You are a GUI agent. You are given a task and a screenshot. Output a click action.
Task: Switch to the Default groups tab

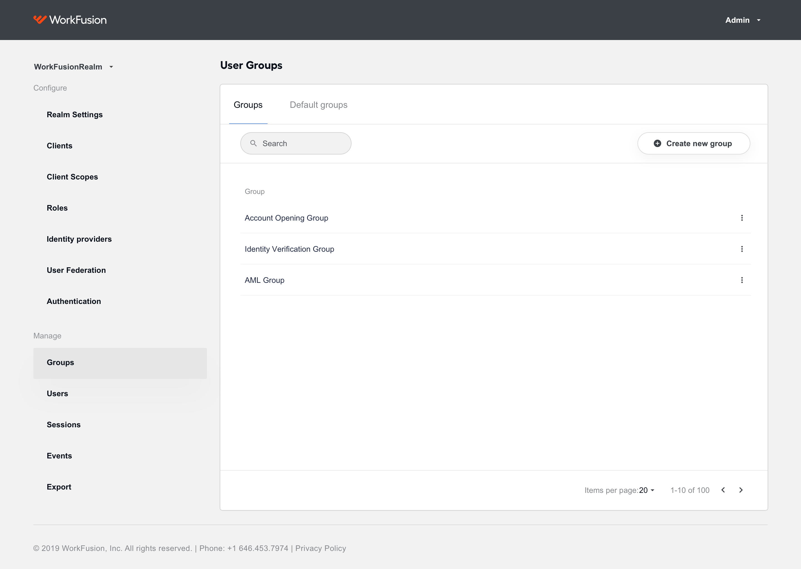[x=318, y=105]
